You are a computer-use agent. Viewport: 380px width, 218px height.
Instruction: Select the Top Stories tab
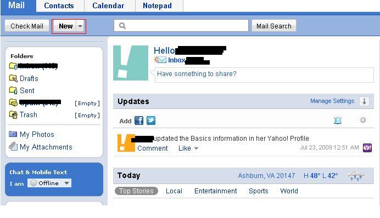(136, 191)
